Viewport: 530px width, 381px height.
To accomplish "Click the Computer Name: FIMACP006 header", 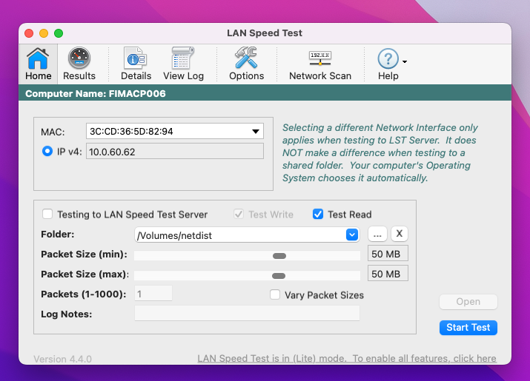I will click(x=96, y=93).
